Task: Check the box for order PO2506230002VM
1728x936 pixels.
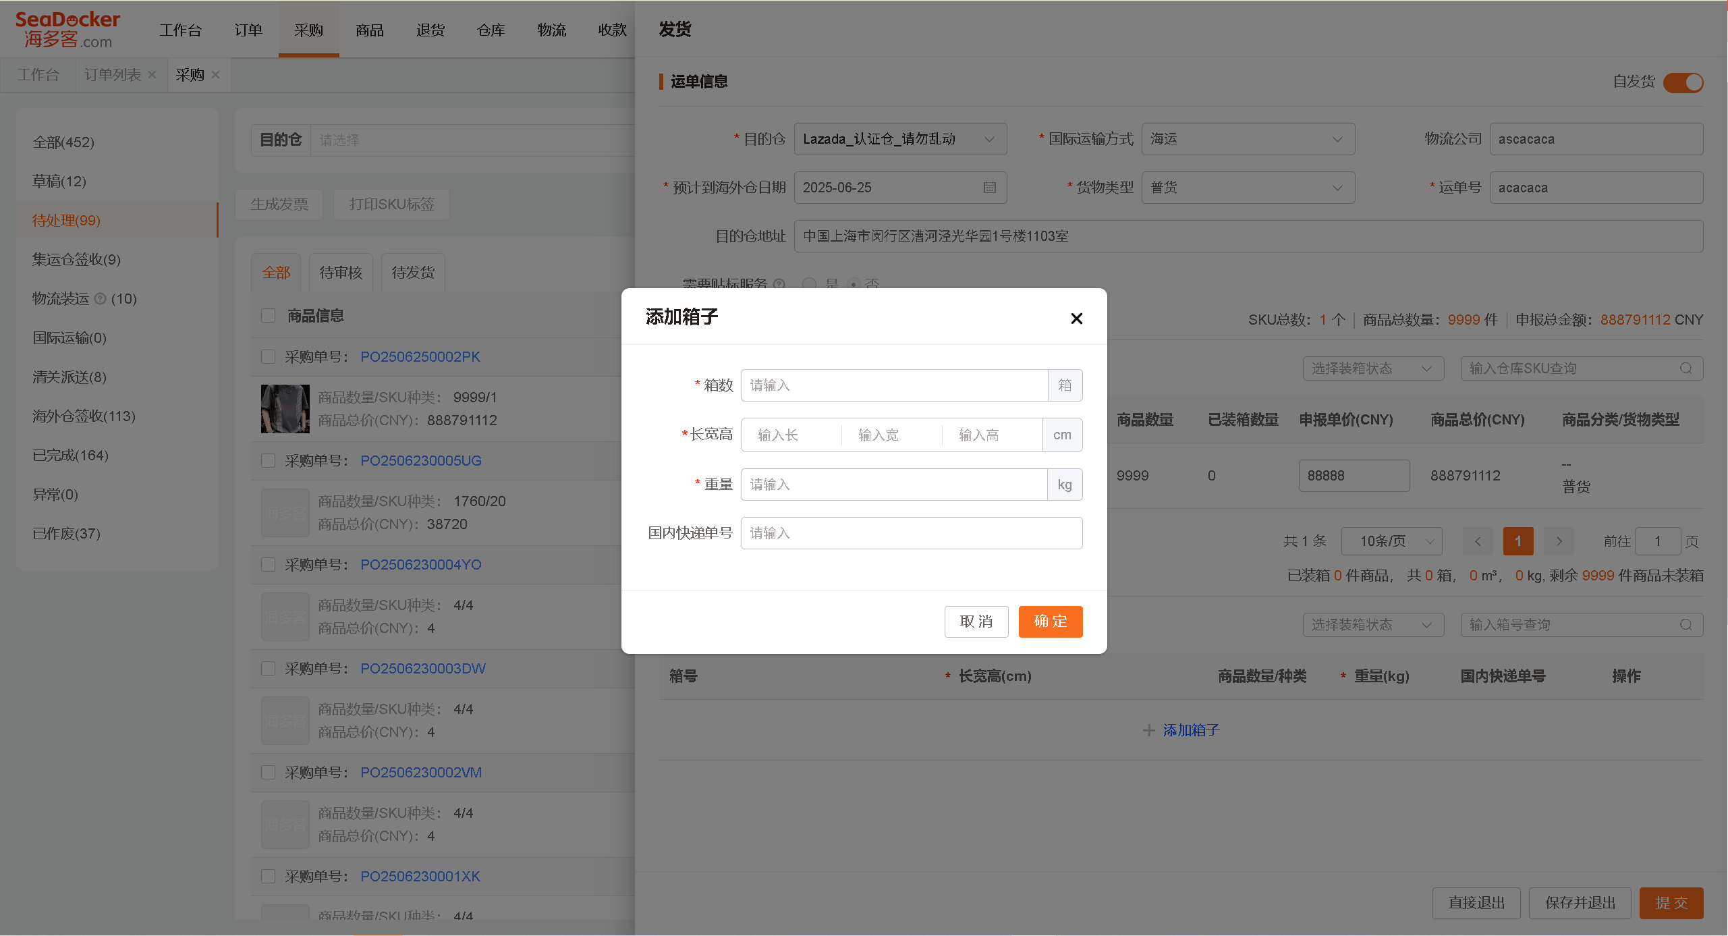Action: click(269, 772)
